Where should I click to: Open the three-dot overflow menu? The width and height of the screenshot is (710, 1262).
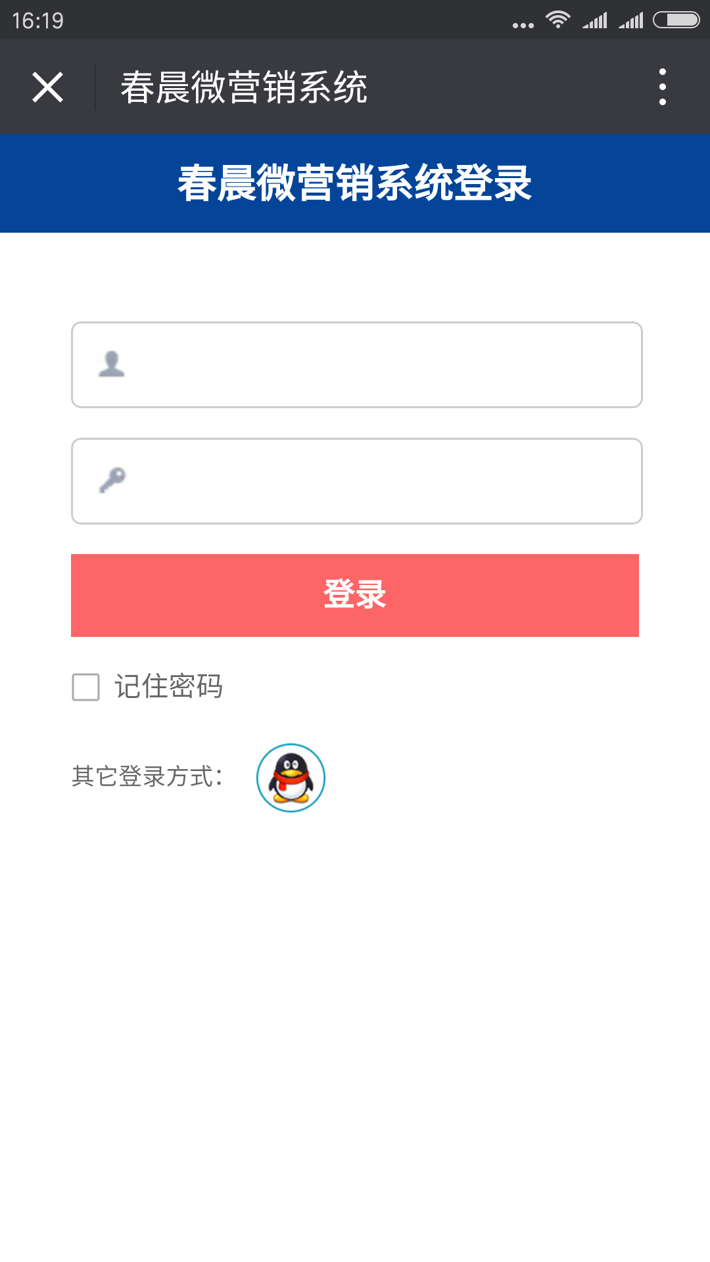click(x=663, y=87)
